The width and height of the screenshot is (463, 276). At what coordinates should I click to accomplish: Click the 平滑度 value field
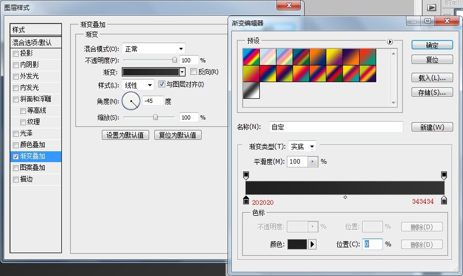coord(298,162)
